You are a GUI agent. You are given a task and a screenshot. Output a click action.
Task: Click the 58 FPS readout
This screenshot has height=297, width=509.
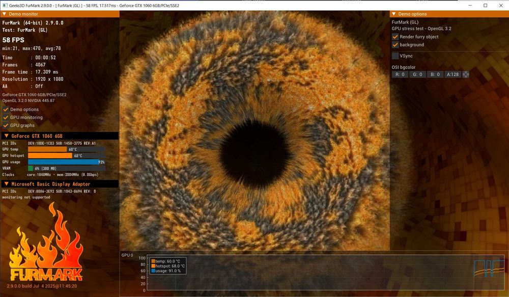pos(13,40)
